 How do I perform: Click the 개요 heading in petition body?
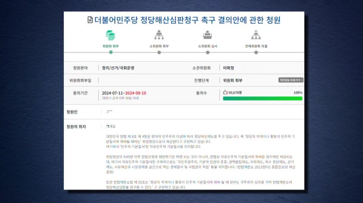pyautogui.click(x=112, y=126)
